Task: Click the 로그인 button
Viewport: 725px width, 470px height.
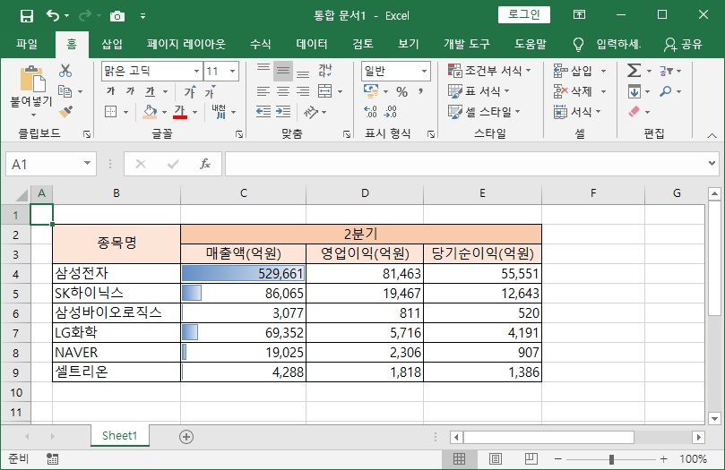Action: 524,14
